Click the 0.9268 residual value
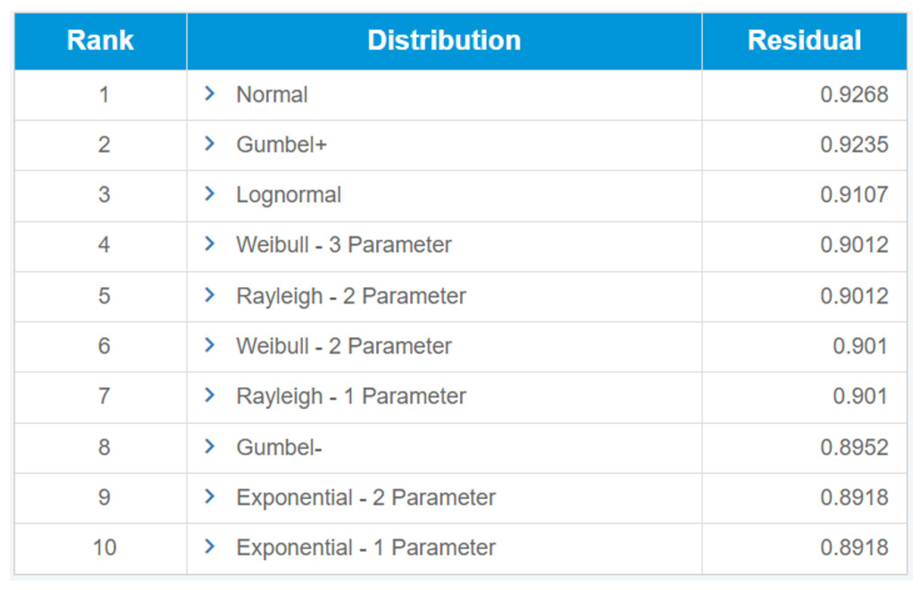 pyautogui.click(x=854, y=95)
